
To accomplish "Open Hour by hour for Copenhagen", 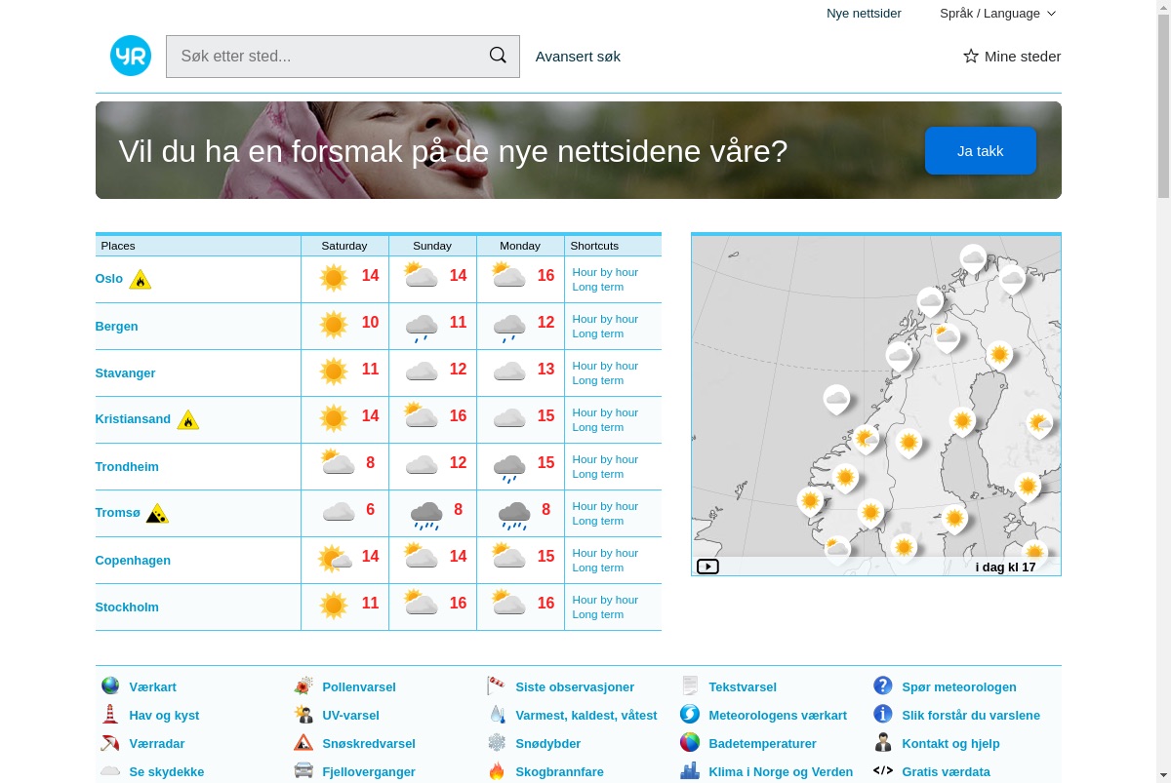I will [x=605, y=553].
